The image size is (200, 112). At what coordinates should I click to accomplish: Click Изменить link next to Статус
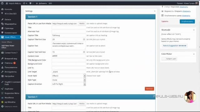point(184,7)
